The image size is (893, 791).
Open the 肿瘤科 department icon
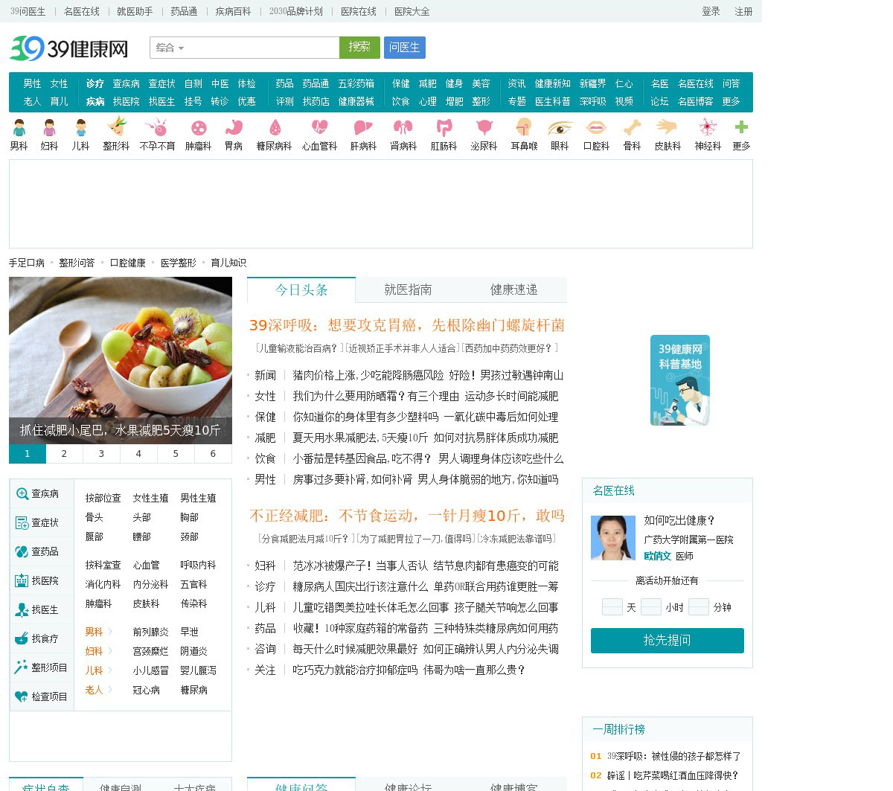point(198,127)
